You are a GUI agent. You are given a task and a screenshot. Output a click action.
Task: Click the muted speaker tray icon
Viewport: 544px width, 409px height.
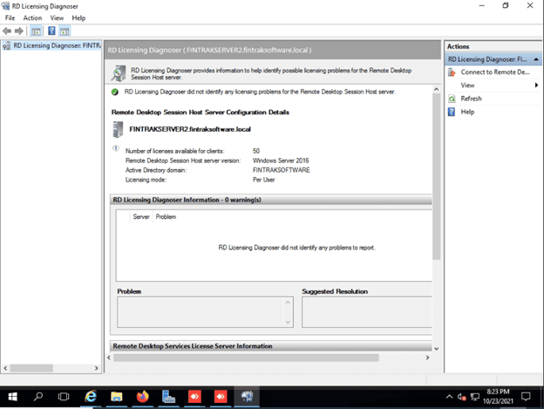pyautogui.click(x=462, y=397)
